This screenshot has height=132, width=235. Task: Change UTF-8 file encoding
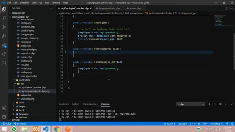coord(193,124)
